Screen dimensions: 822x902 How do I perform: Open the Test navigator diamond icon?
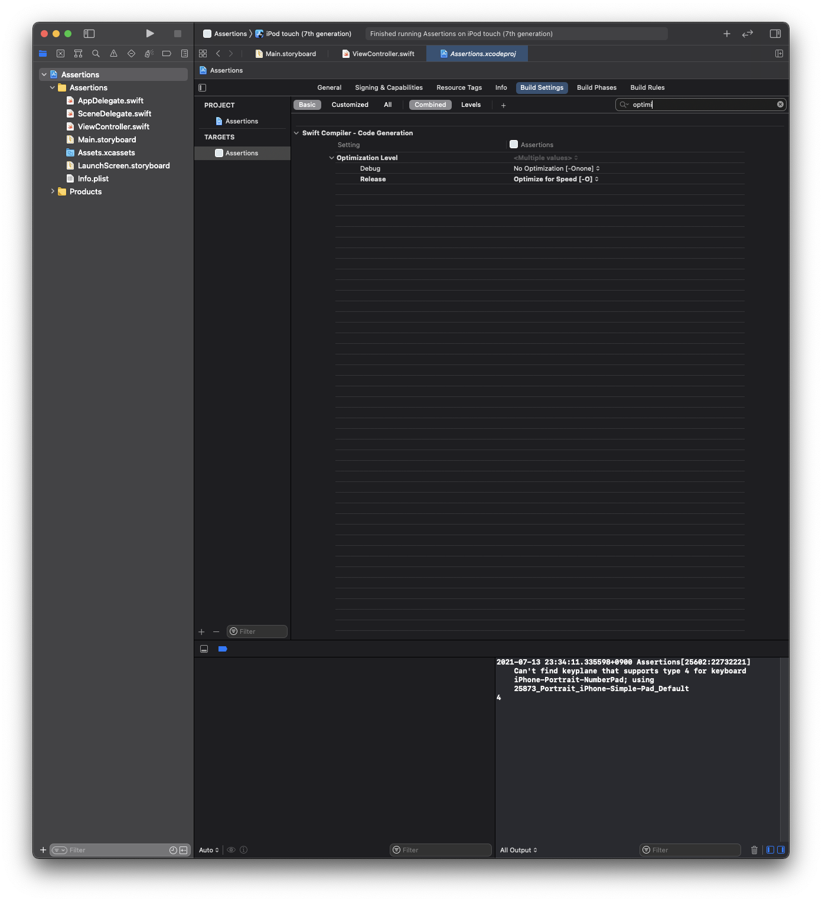[x=131, y=54]
